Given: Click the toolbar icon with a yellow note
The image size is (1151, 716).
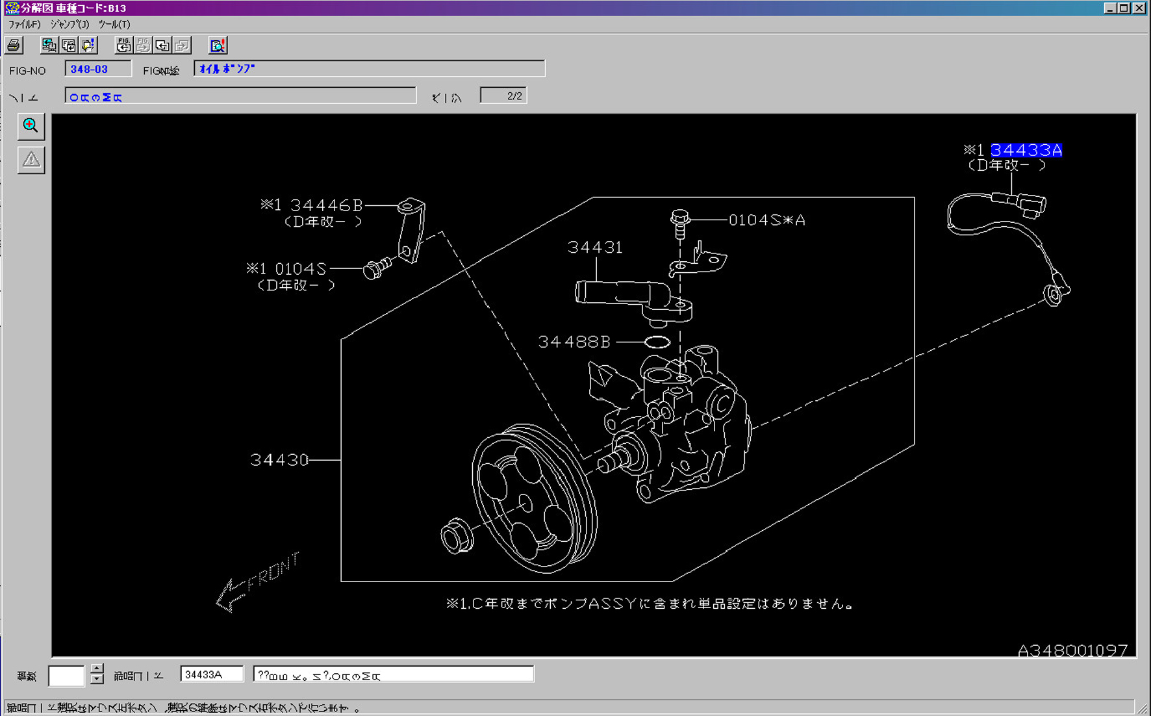Looking at the screenshot, I should pyautogui.click(x=88, y=45).
